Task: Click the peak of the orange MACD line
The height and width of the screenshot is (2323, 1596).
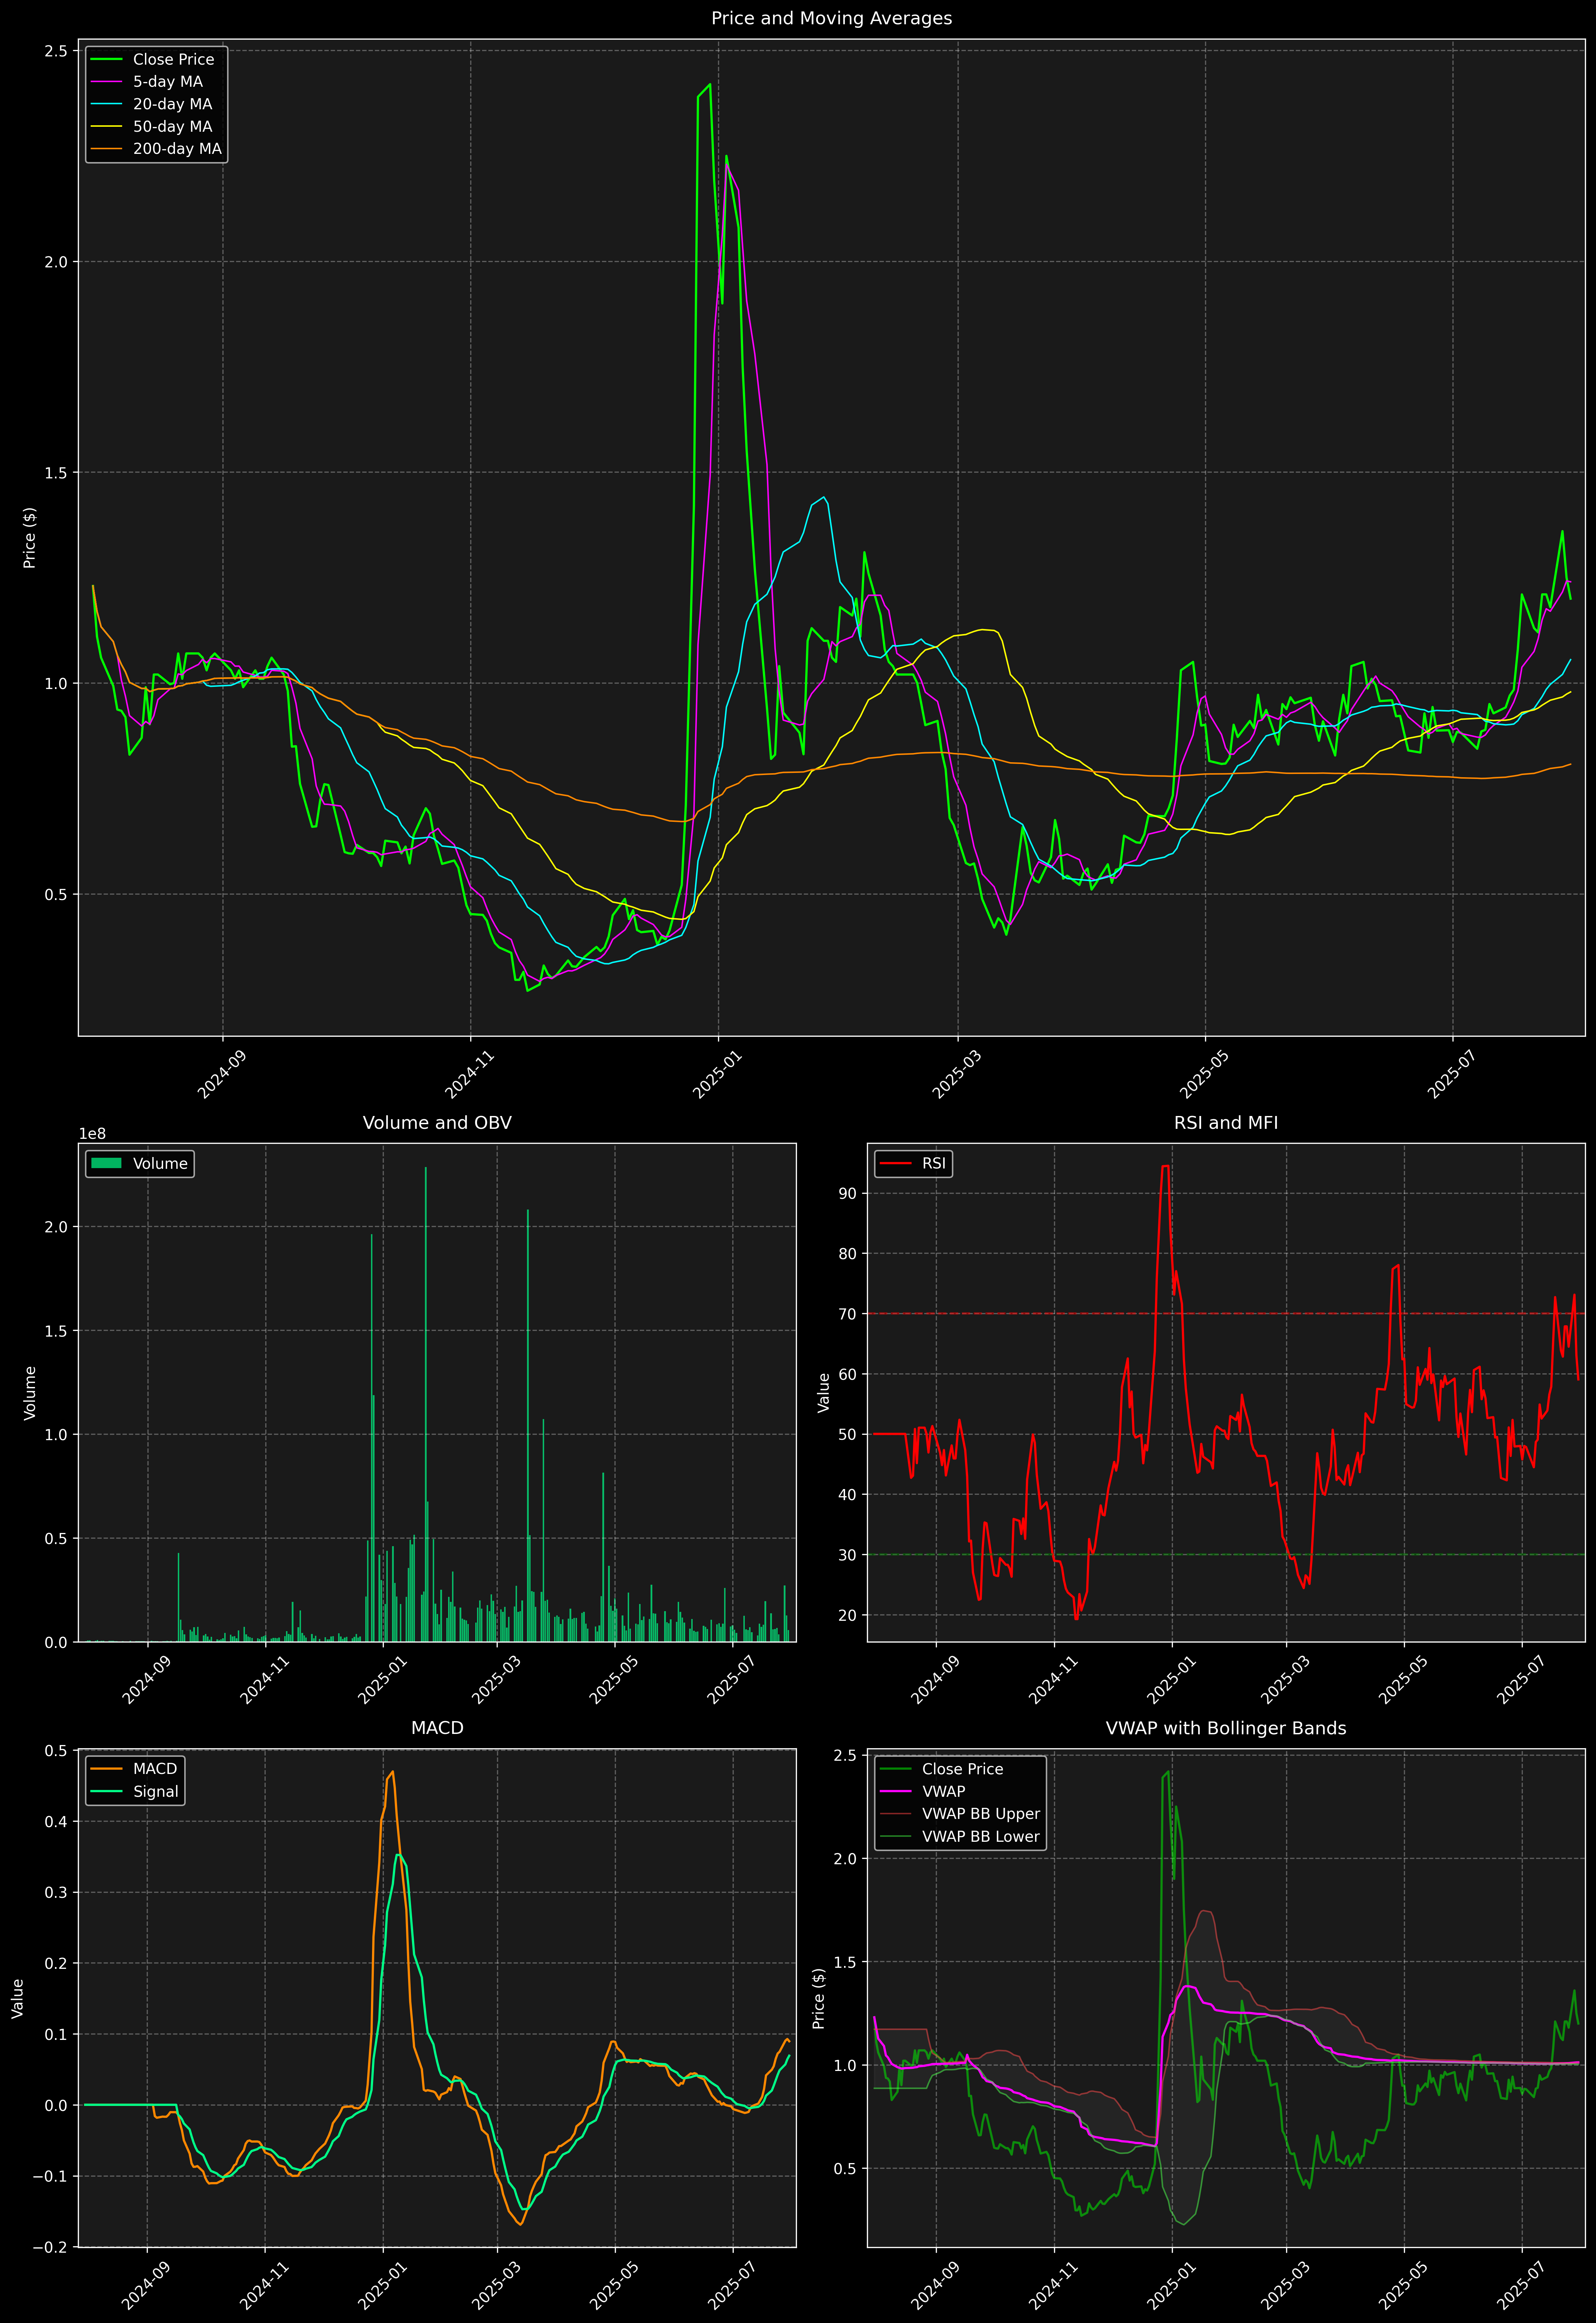Action: [x=392, y=1772]
